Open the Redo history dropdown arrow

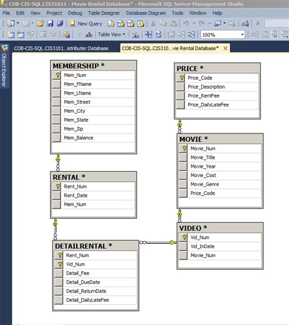tap(210, 23)
